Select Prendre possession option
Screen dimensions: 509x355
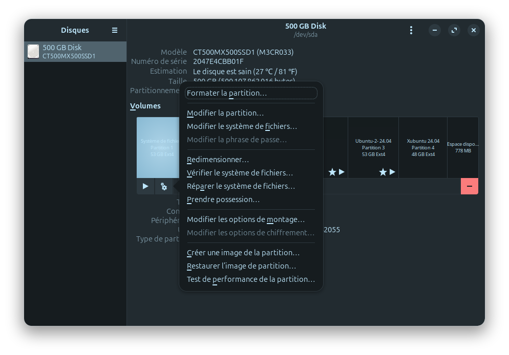click(223, 199)
